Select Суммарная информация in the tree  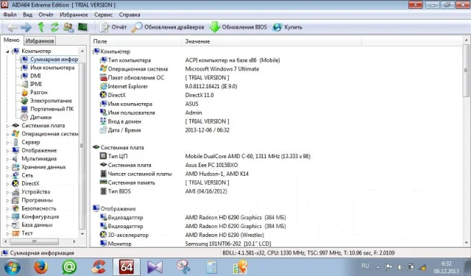point(54,60)
